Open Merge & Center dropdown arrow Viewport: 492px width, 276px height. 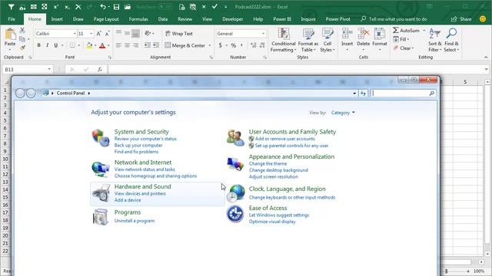pyautogui.click(x=210, y=46)
